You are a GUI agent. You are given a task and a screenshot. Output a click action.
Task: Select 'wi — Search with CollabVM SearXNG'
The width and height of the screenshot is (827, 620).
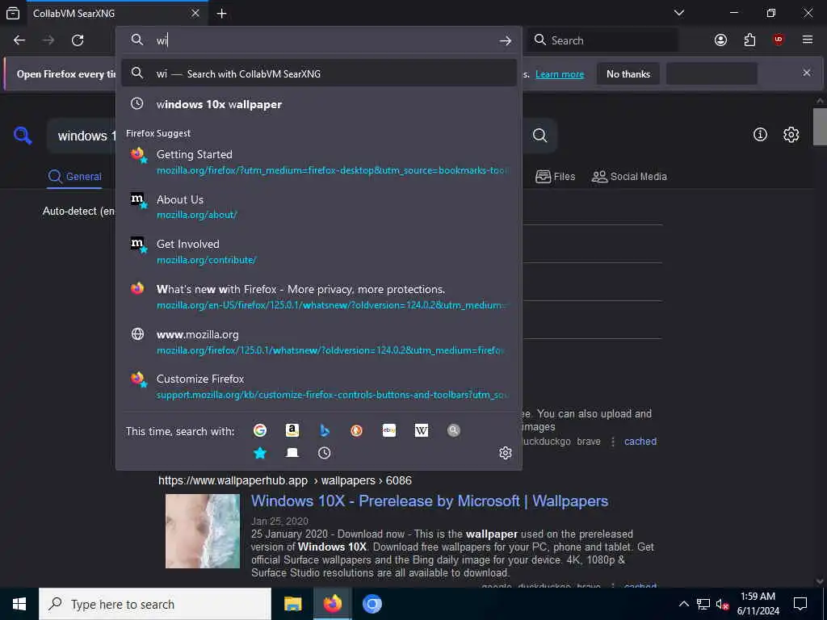click(x=318, y=73)
